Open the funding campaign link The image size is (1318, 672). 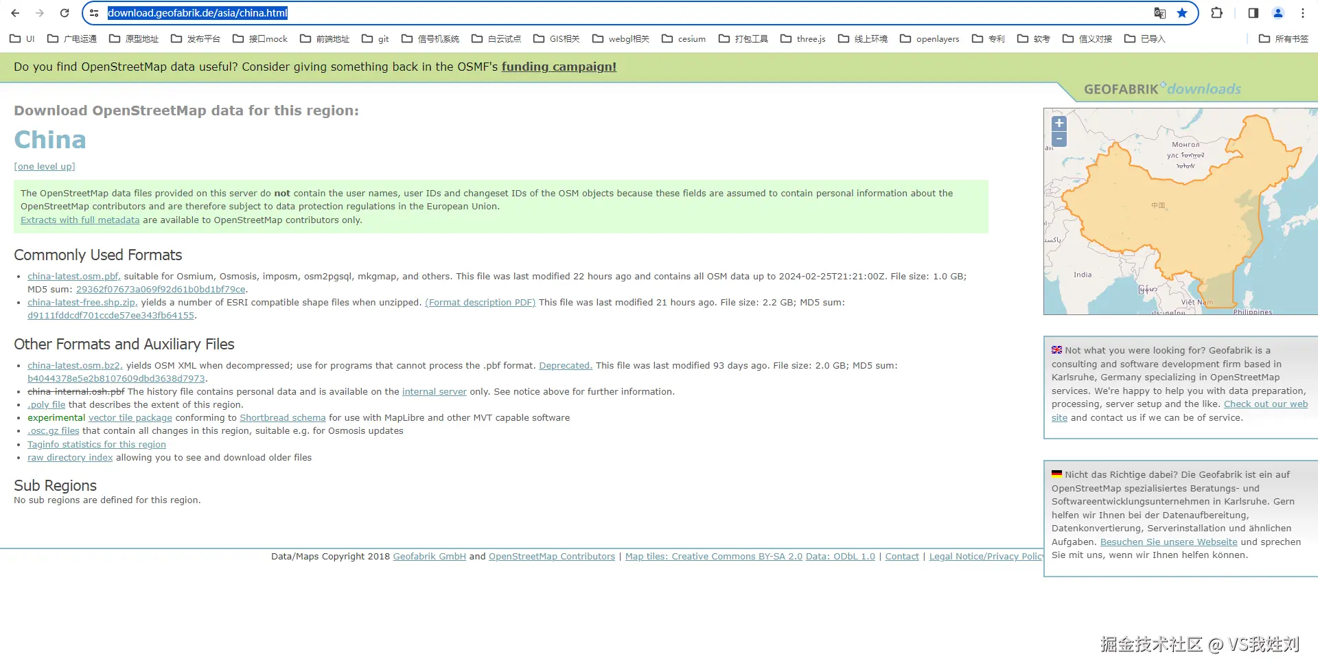(x=559, y=67)
